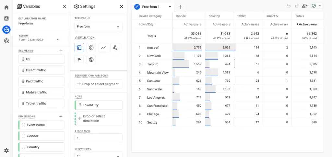The image size is (332, 157).
Task: Click the share exploration icon
Action: click(304, 6)
